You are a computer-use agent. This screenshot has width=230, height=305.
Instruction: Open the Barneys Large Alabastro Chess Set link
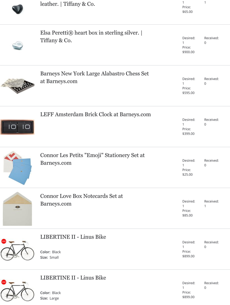[x=95, y=77]
